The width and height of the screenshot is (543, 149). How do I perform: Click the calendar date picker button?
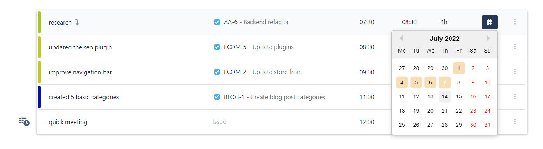click(490, 22)
